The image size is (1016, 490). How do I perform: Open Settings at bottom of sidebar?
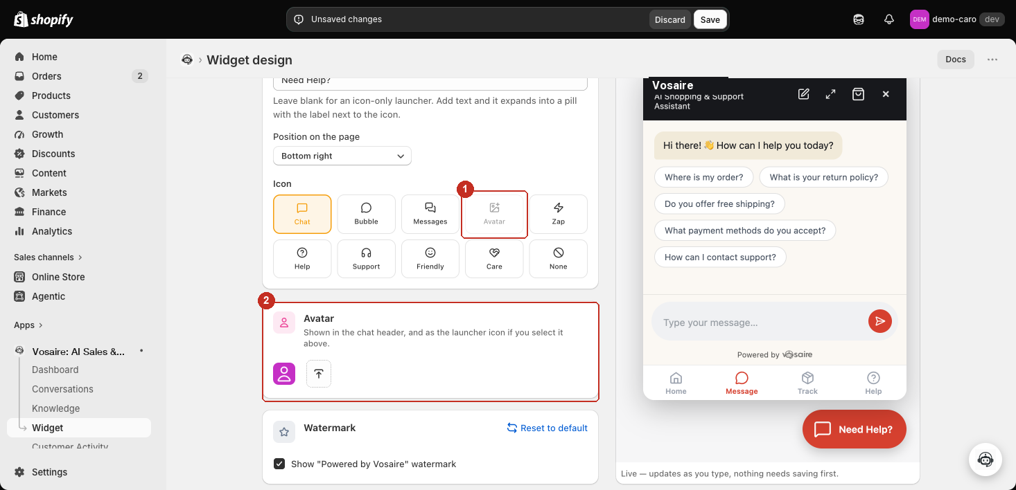point(79,472)
